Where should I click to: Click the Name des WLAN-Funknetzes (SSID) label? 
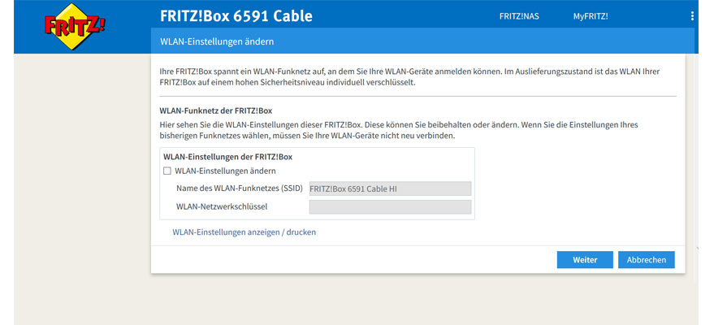pyautogui.click(x=239, y=188)
